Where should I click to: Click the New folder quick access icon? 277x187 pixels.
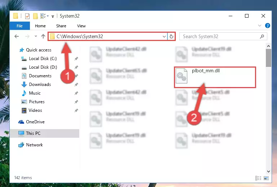pyautogui.click(x=35, y=16)
